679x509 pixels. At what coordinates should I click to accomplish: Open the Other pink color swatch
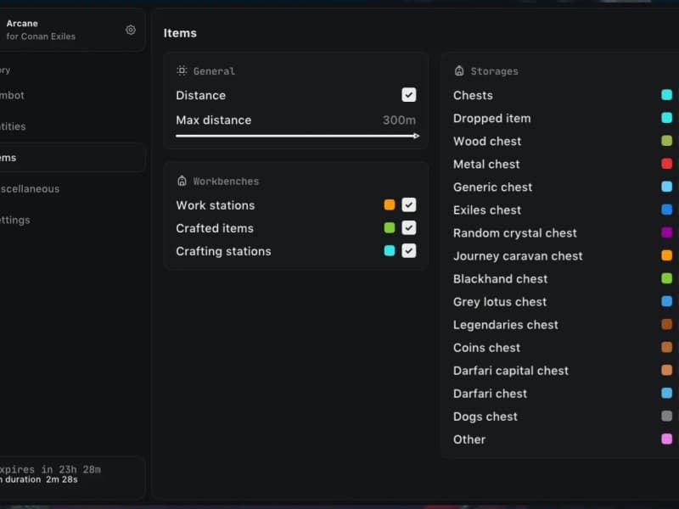pos(666,439)
